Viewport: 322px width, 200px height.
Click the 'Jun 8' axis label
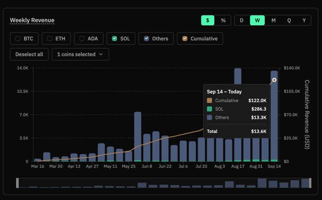click(147, 166)
